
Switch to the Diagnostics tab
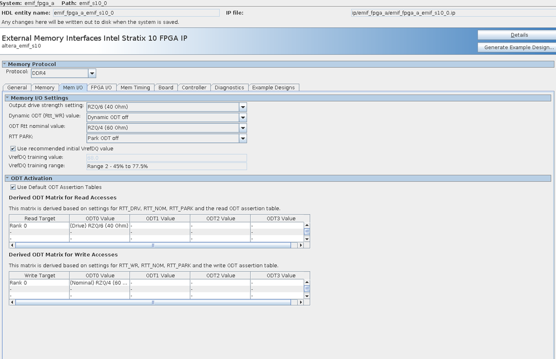[229, 87]
